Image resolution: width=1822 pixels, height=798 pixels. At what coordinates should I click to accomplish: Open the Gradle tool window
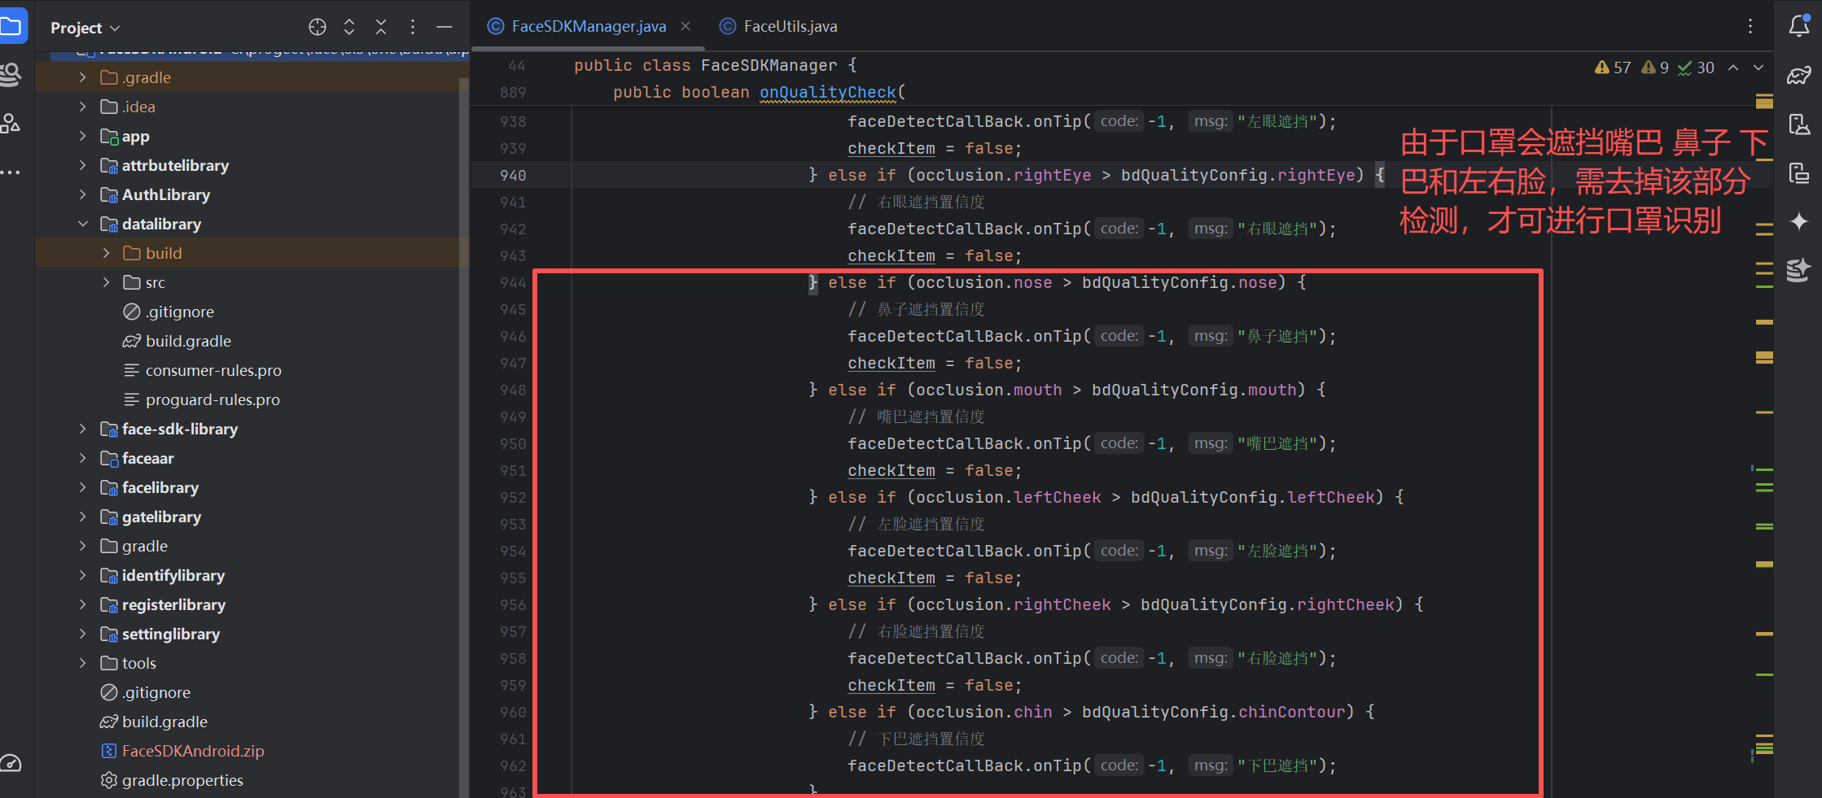click(x=1798, y=76)
